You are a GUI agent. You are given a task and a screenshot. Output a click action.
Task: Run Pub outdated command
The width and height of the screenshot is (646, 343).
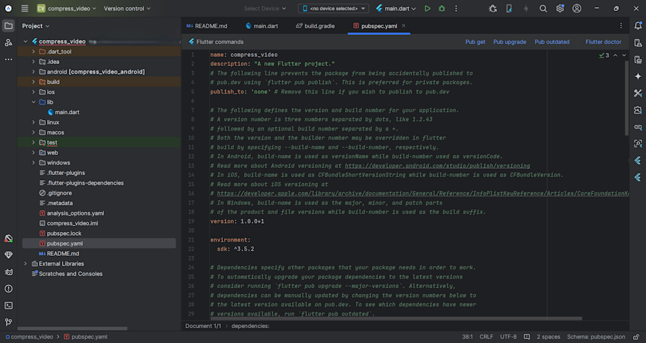(x=552, y=42)
